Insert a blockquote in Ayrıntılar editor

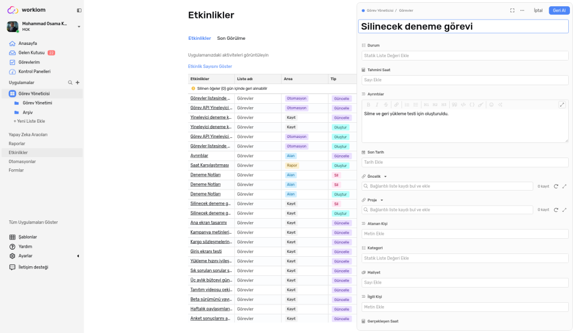tap(454, 105)
